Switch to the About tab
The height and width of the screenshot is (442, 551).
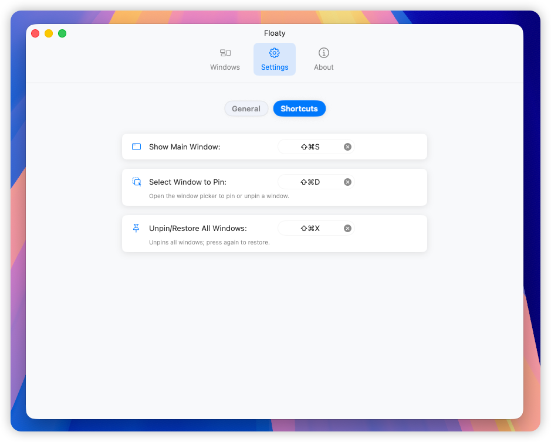coord(323,59)
